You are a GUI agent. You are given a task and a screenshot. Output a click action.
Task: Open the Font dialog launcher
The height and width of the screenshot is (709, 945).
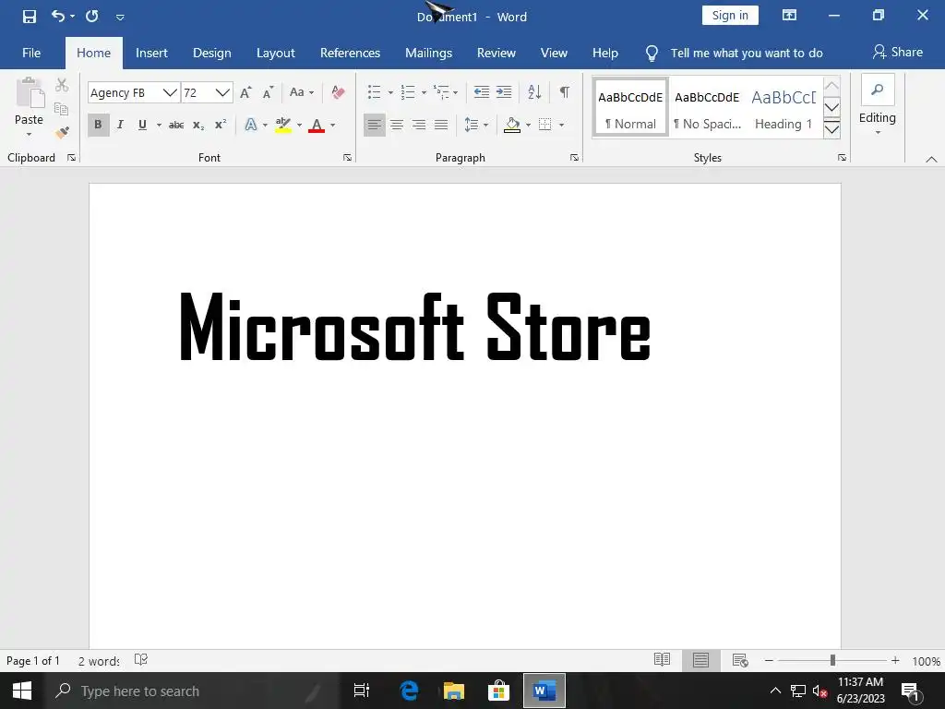[x=347, y=157]
